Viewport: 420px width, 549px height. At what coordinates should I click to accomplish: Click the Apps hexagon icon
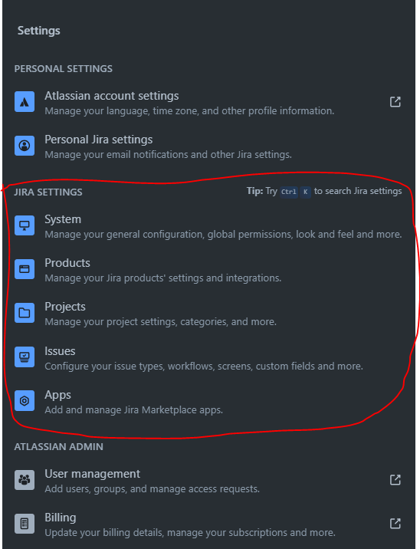(25, 401)
